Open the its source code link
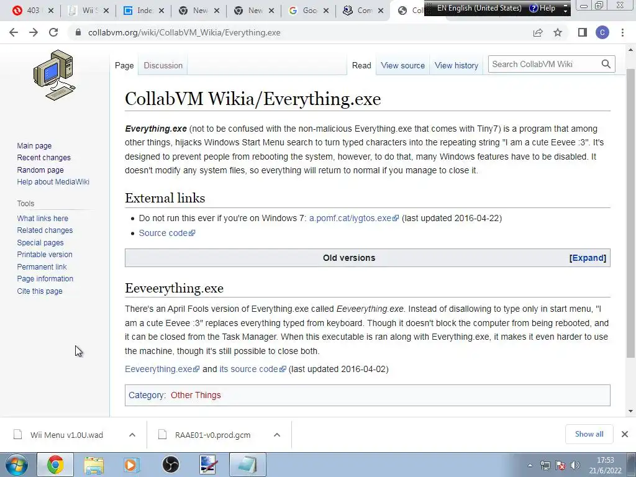Image resolution: width=636 pixels, height=477 pixels. tap(253, 369)
